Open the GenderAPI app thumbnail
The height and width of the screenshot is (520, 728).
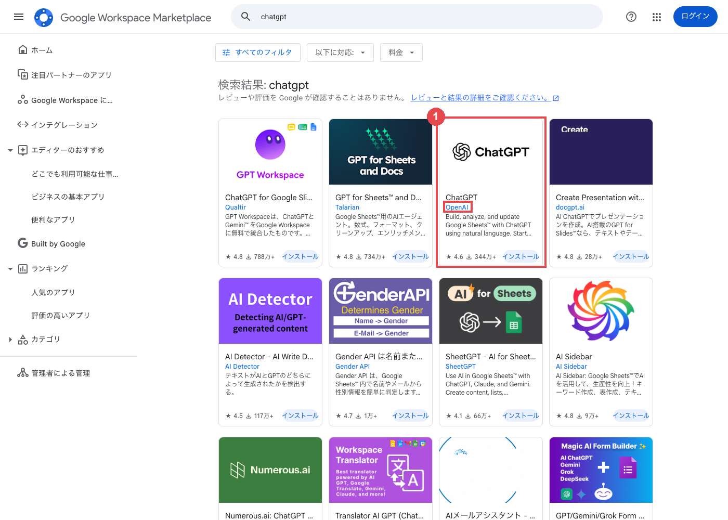coord(381,311)
